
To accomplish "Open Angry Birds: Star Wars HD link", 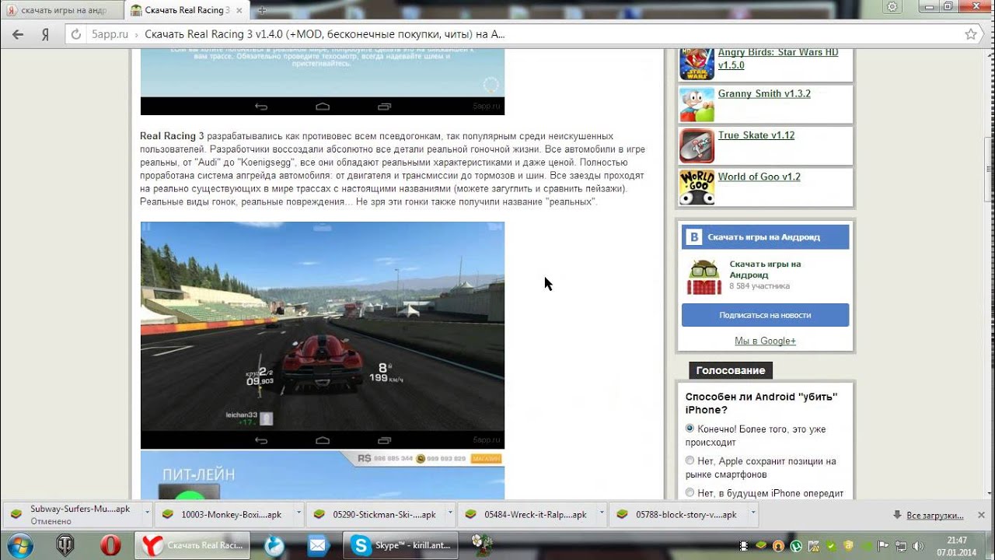I will [778, 58].
